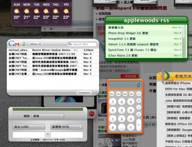Open QuickTime 7.3 與 iTunes 7.5 item
This screenshot has height=147, width=192.
(x=143, y=50)
